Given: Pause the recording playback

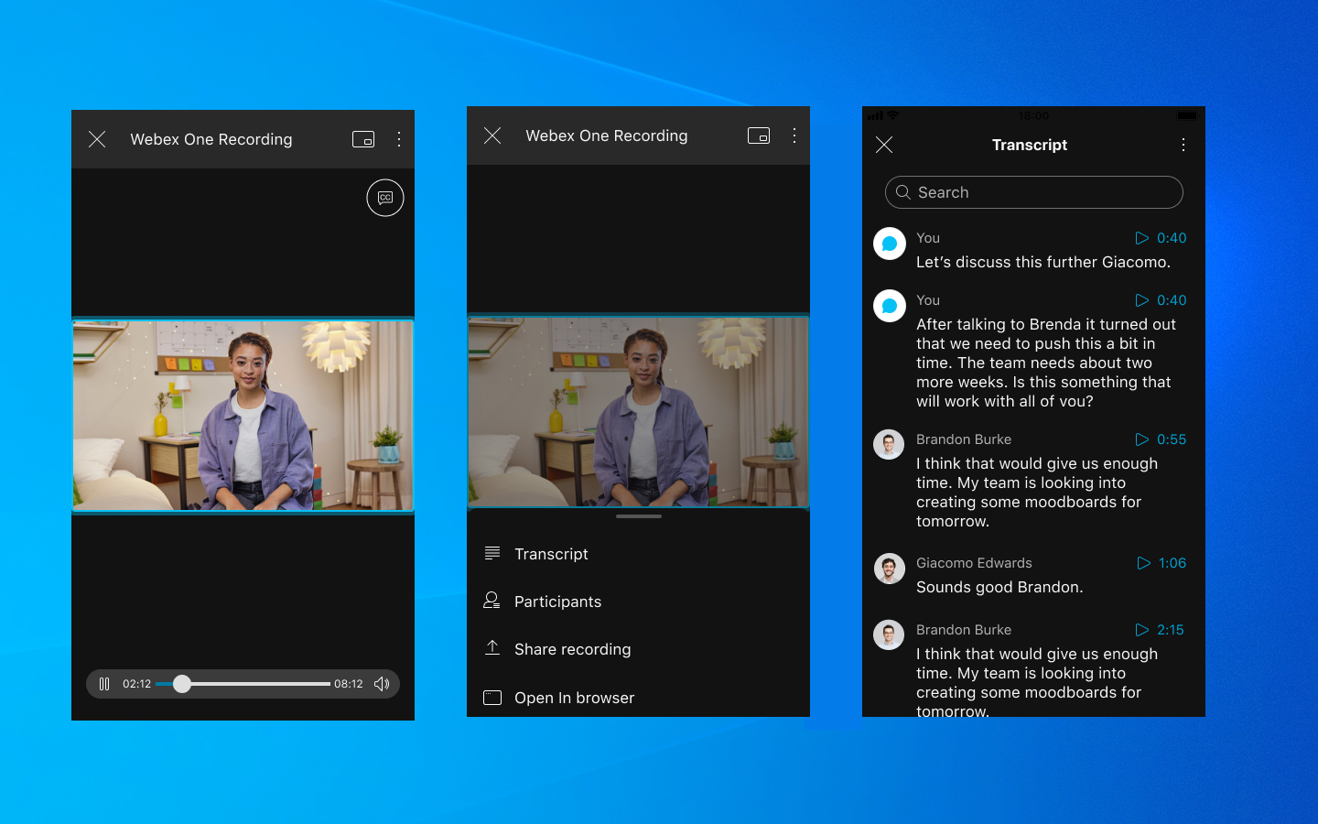Looking at the screenshot, I should click(104, 684).
